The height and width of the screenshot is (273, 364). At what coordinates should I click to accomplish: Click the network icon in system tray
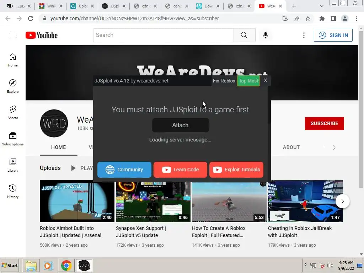pyautogui.click(x=313, y=265)
